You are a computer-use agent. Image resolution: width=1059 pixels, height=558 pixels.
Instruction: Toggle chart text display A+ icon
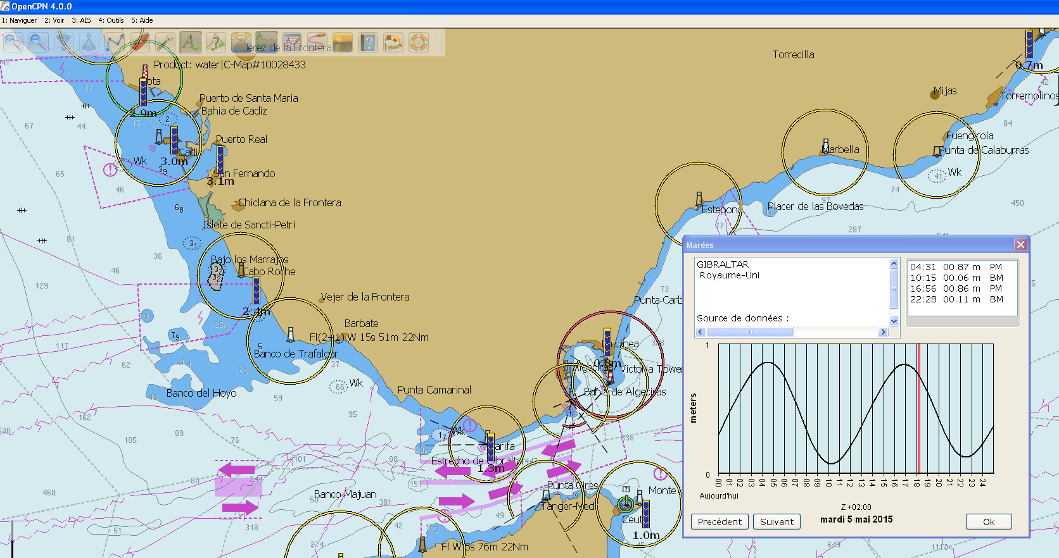(x=190, y=42)
